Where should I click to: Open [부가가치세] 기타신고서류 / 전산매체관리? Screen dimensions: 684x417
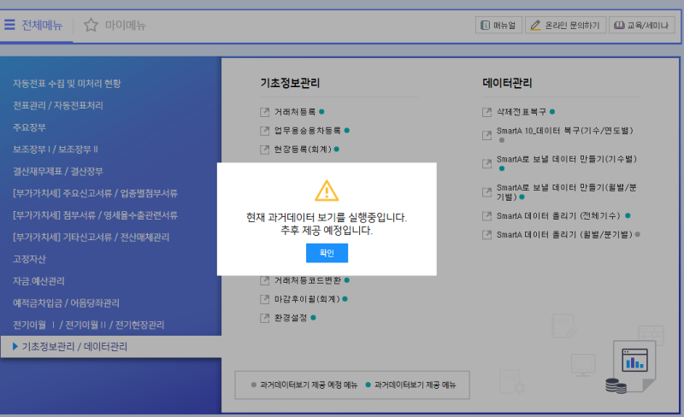[91, 238]
